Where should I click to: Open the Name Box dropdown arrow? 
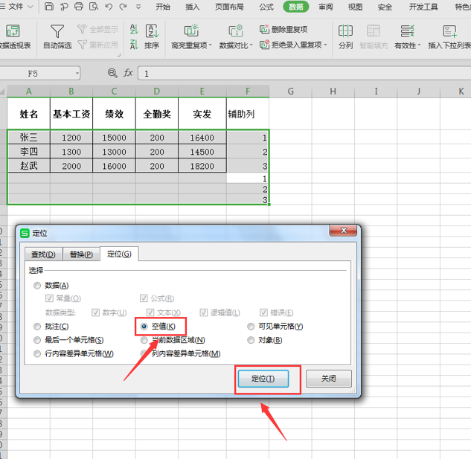tap(77, 74)
